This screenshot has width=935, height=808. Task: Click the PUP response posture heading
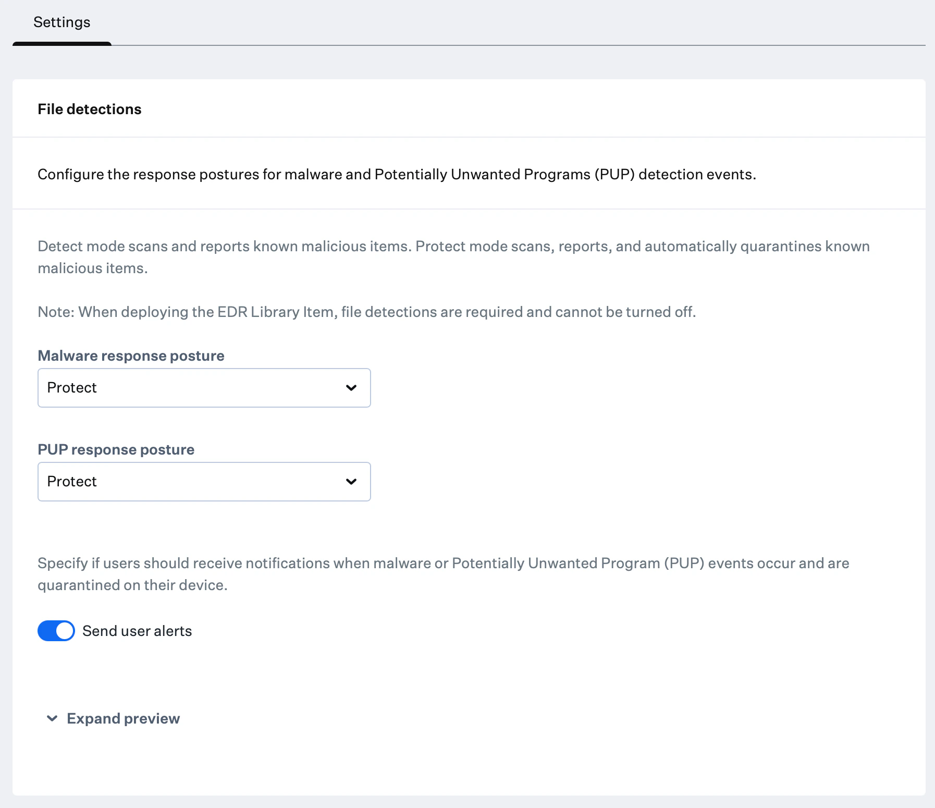(x=116, y=449)
